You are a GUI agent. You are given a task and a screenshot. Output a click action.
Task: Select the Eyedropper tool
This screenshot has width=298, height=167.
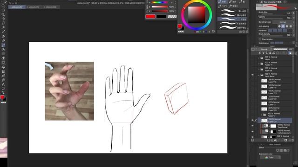pos(3,32)
